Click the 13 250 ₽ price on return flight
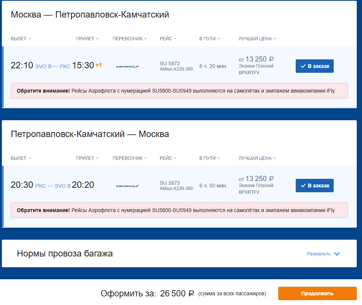362x305 pixels. (260, 179)
